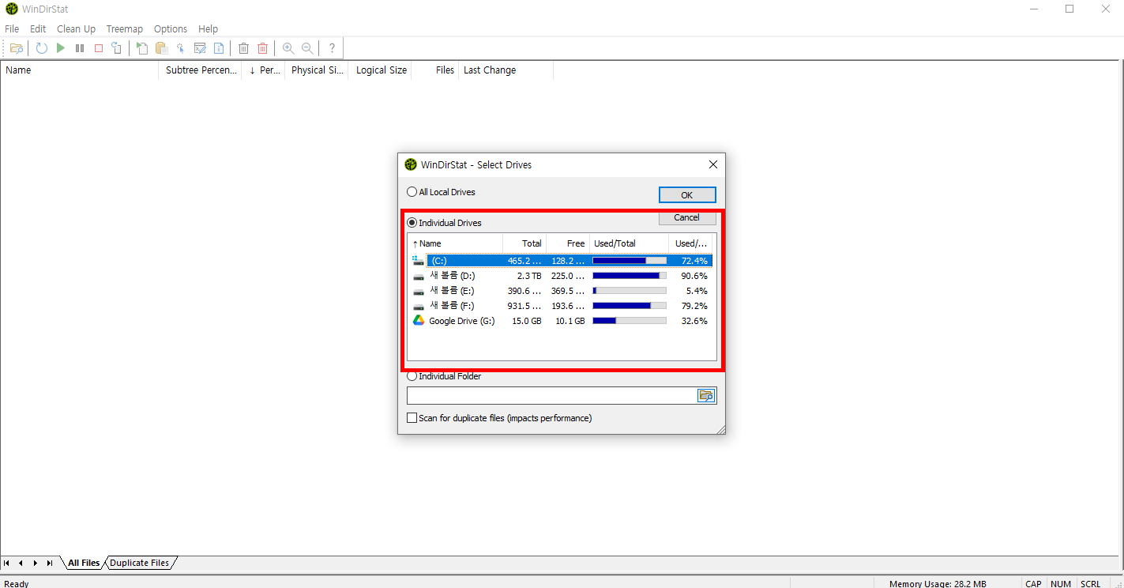Select the All Local Drives radio button
Screen dimensions: 1124x588
pos(412,192)
